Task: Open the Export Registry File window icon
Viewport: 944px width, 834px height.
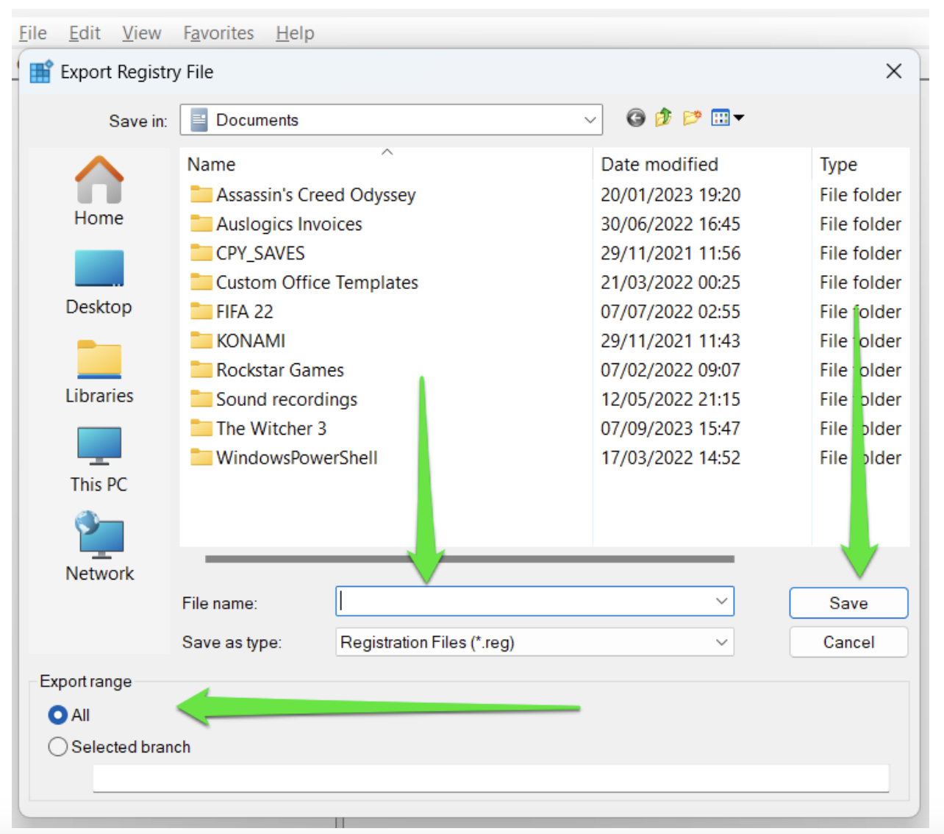Action: pos(40,71)
